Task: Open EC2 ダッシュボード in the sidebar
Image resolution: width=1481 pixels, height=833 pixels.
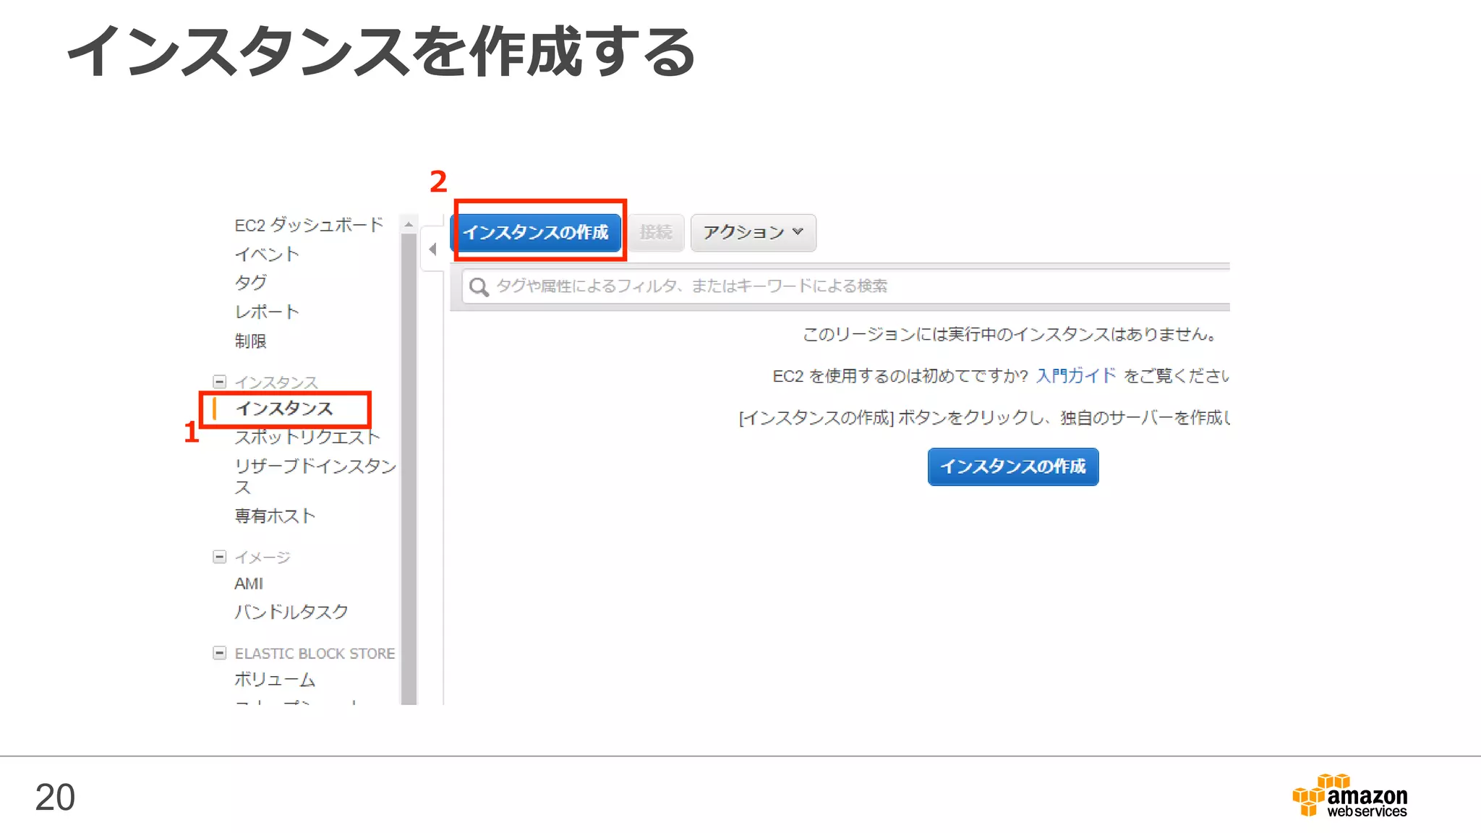Action: click(309, 225)
